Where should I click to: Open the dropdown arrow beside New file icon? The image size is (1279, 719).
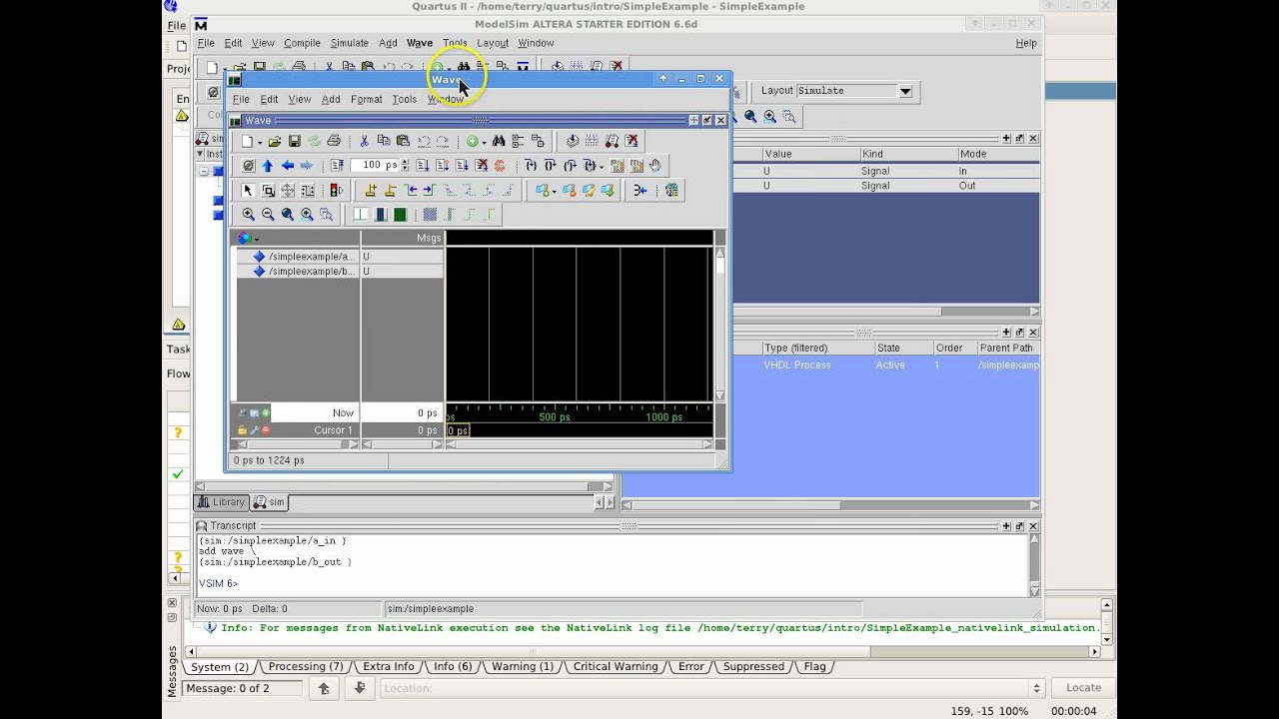(x=260, y=142)
